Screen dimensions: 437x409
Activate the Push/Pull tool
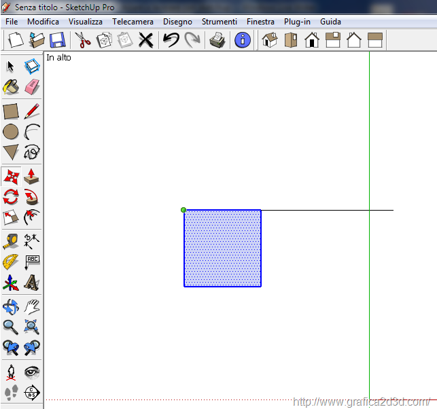tap(32, 177)
